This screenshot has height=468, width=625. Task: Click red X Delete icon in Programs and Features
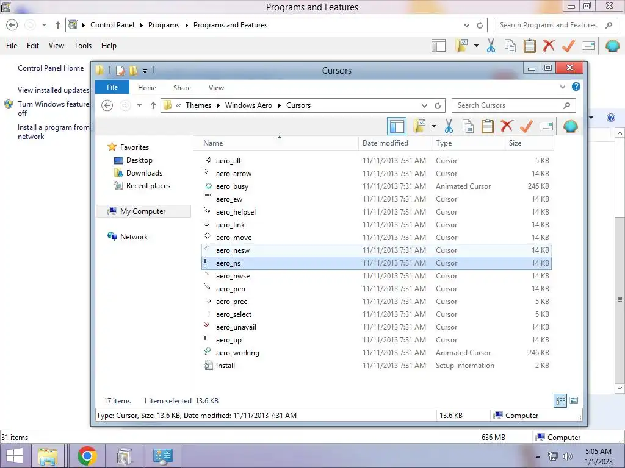pos(549,45)
